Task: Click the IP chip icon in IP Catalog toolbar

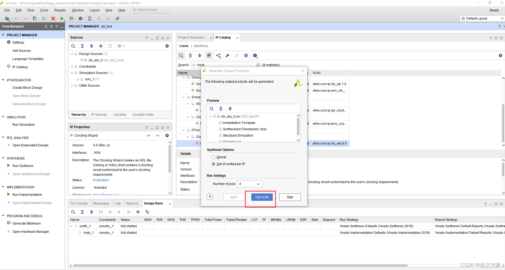Action: [246, 55]
